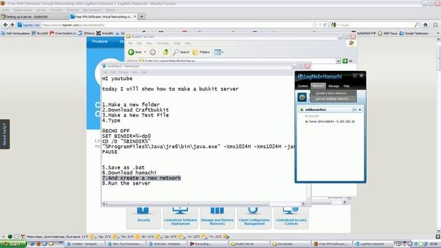Choose Create a new network in Hamachi
The image size is (441, 248).
coord(331,94)
